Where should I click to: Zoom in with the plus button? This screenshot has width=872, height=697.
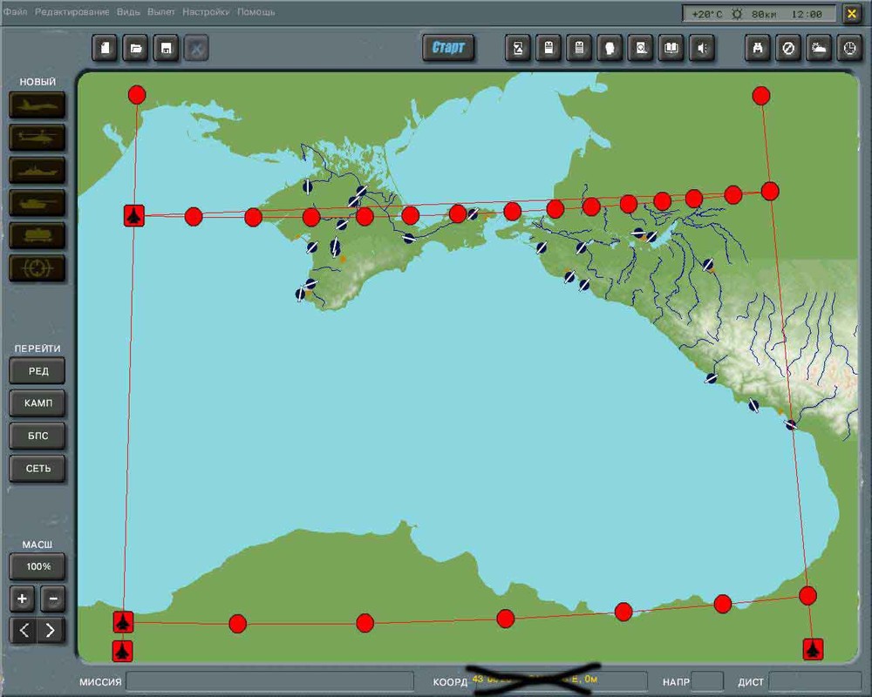click(23, 599)
